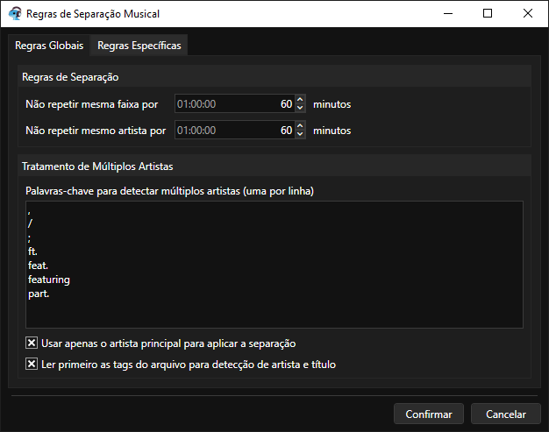Click the 'Não repetir mesma faixa por' time field
The image size is (549, 432).
[x=232, y=104]
